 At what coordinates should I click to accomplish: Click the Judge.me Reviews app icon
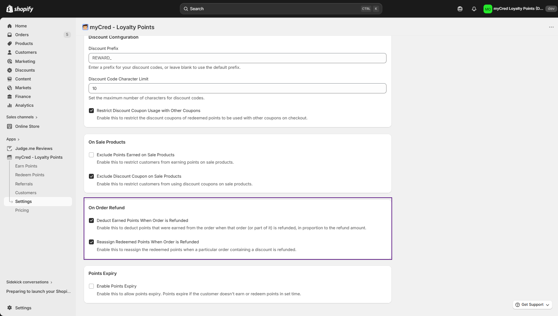[9, 149]
